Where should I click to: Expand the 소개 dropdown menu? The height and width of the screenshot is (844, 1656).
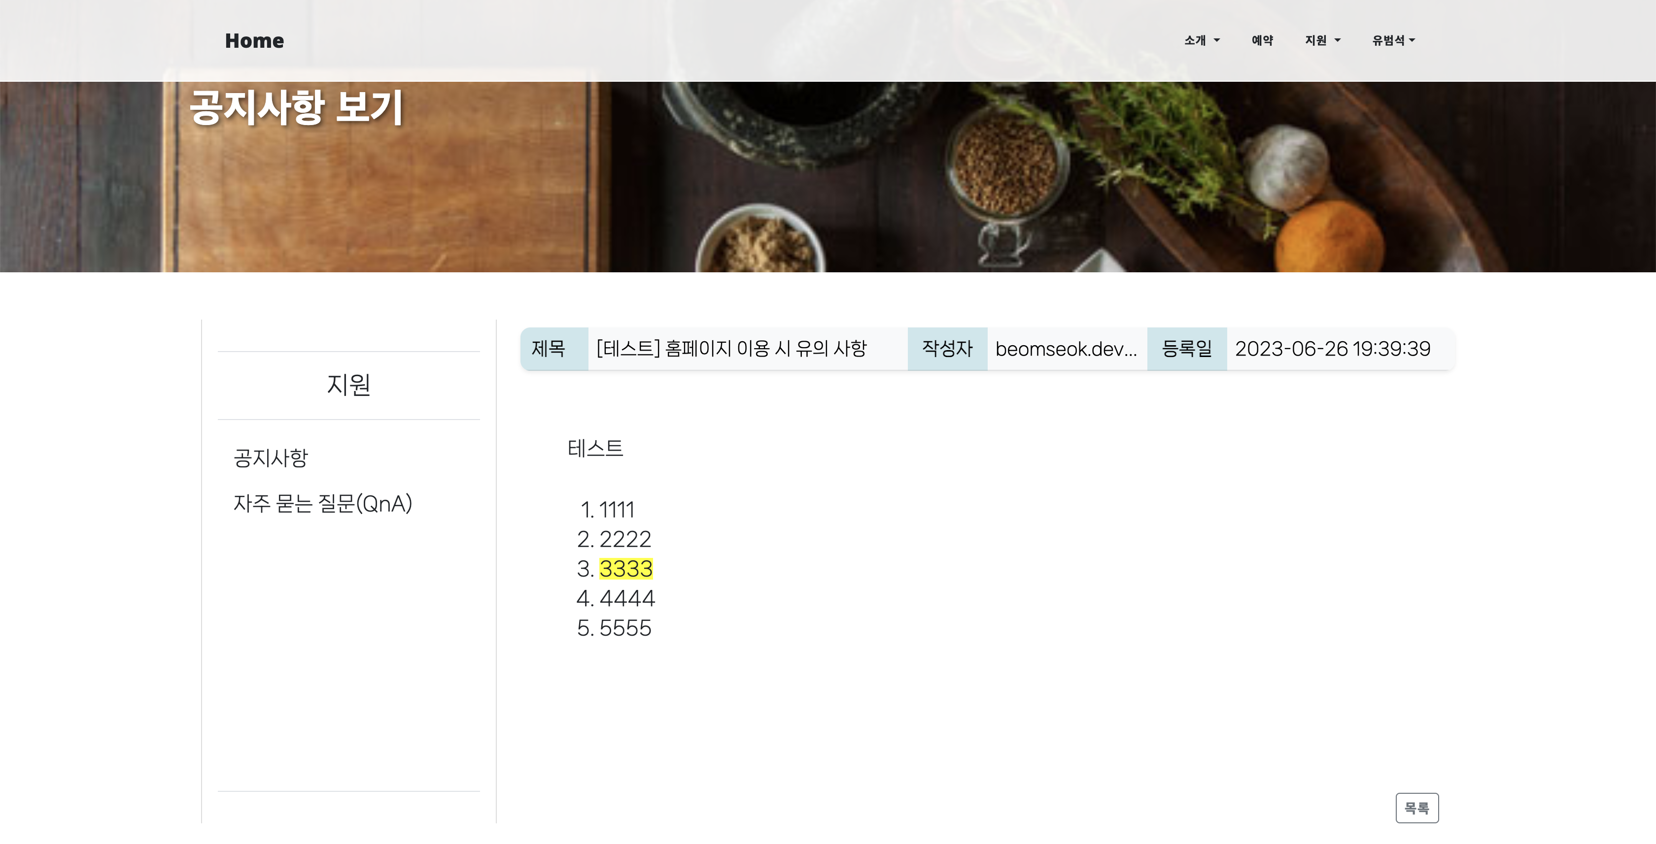(1201, 40)
